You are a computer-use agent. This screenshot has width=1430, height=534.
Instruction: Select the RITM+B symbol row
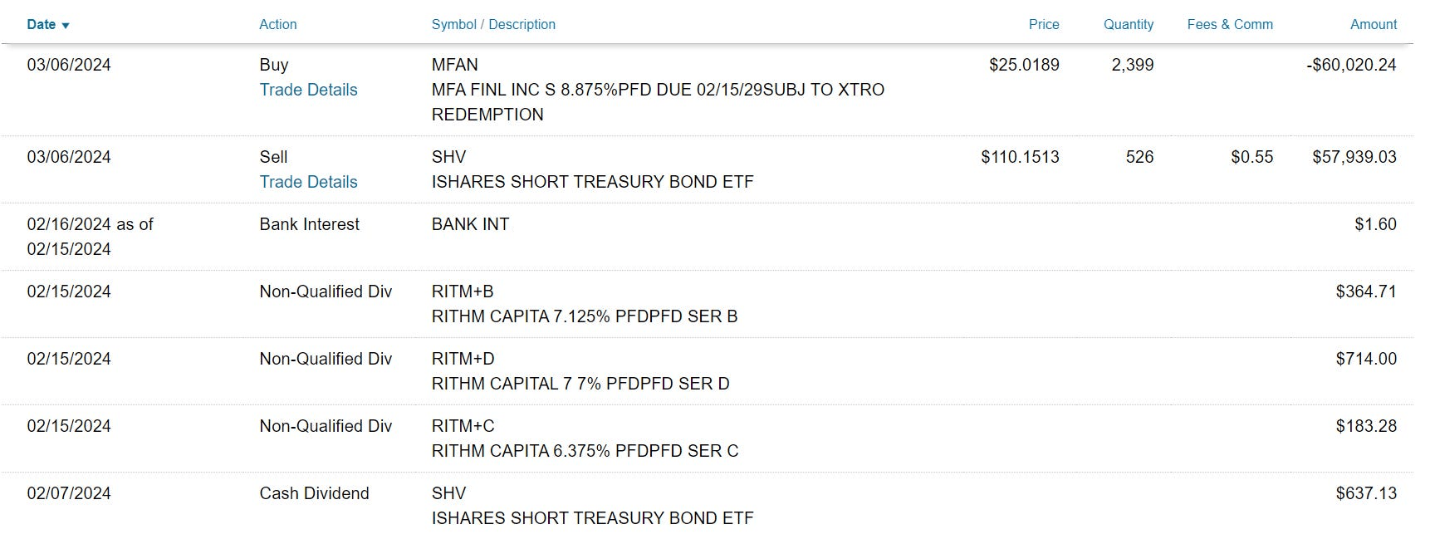coord(463,291)
